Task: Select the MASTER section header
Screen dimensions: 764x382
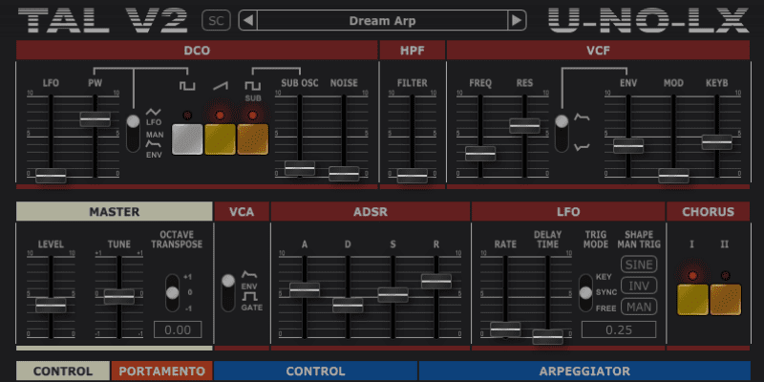Action: [114, 211]
